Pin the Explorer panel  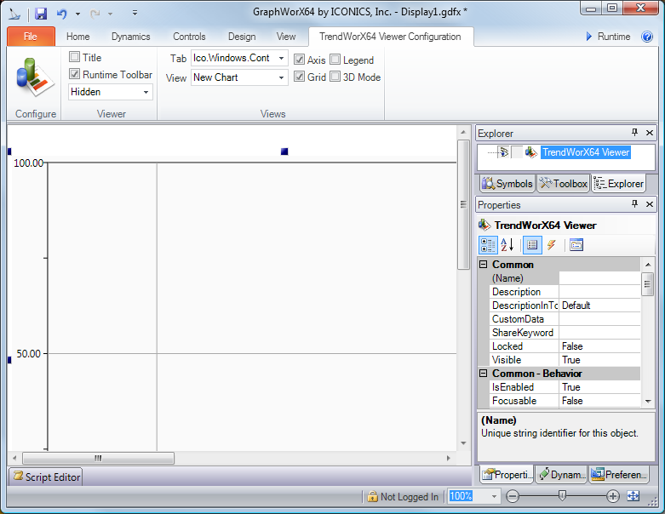pos(634,133)
